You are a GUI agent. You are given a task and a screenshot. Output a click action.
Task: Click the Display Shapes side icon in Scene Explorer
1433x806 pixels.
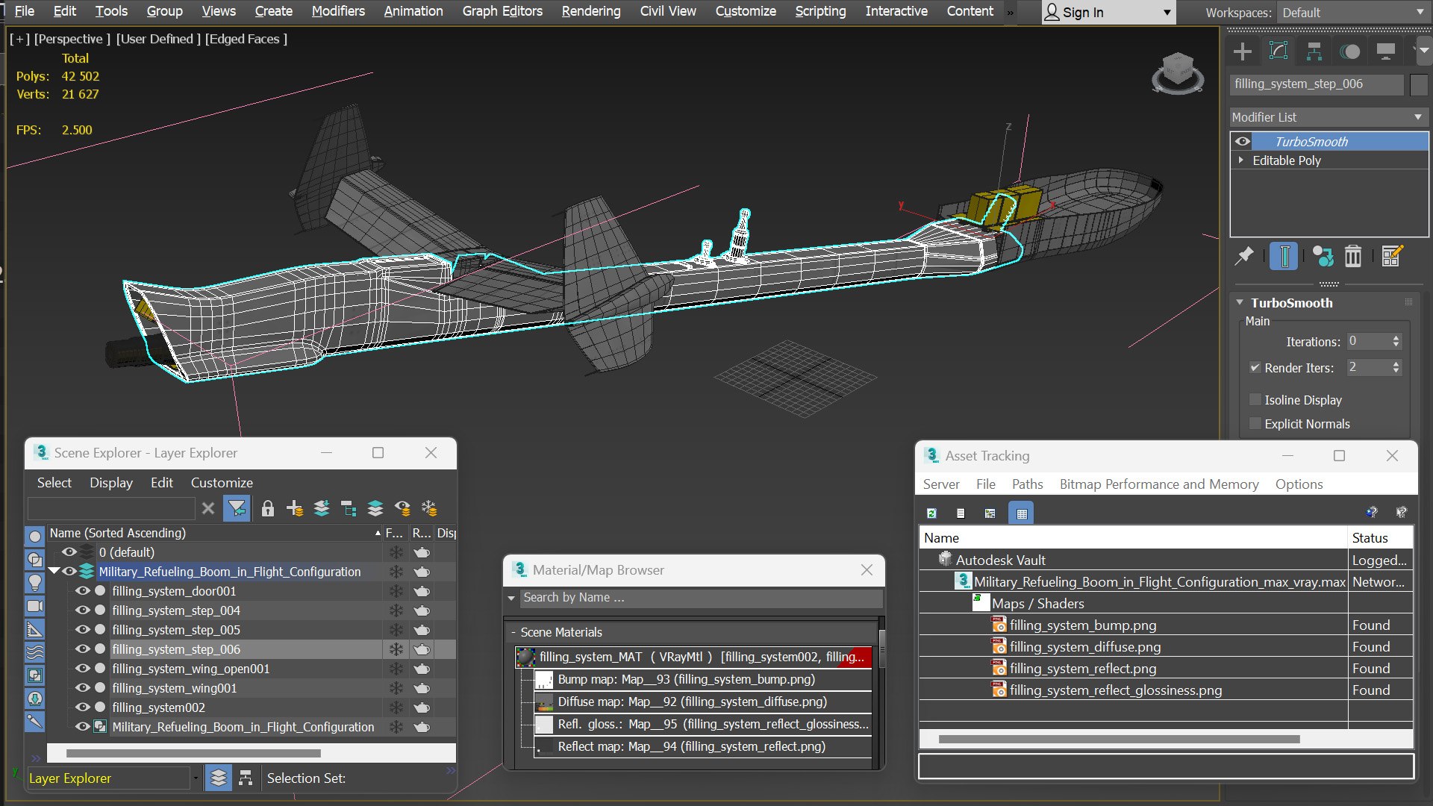tap(34, 559)
